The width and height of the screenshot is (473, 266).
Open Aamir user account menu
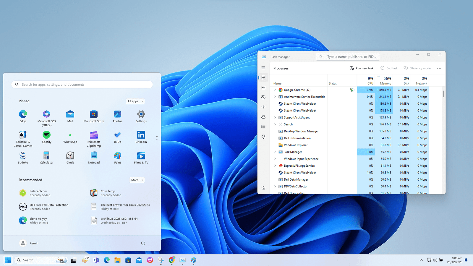click(x=29, y=243)
